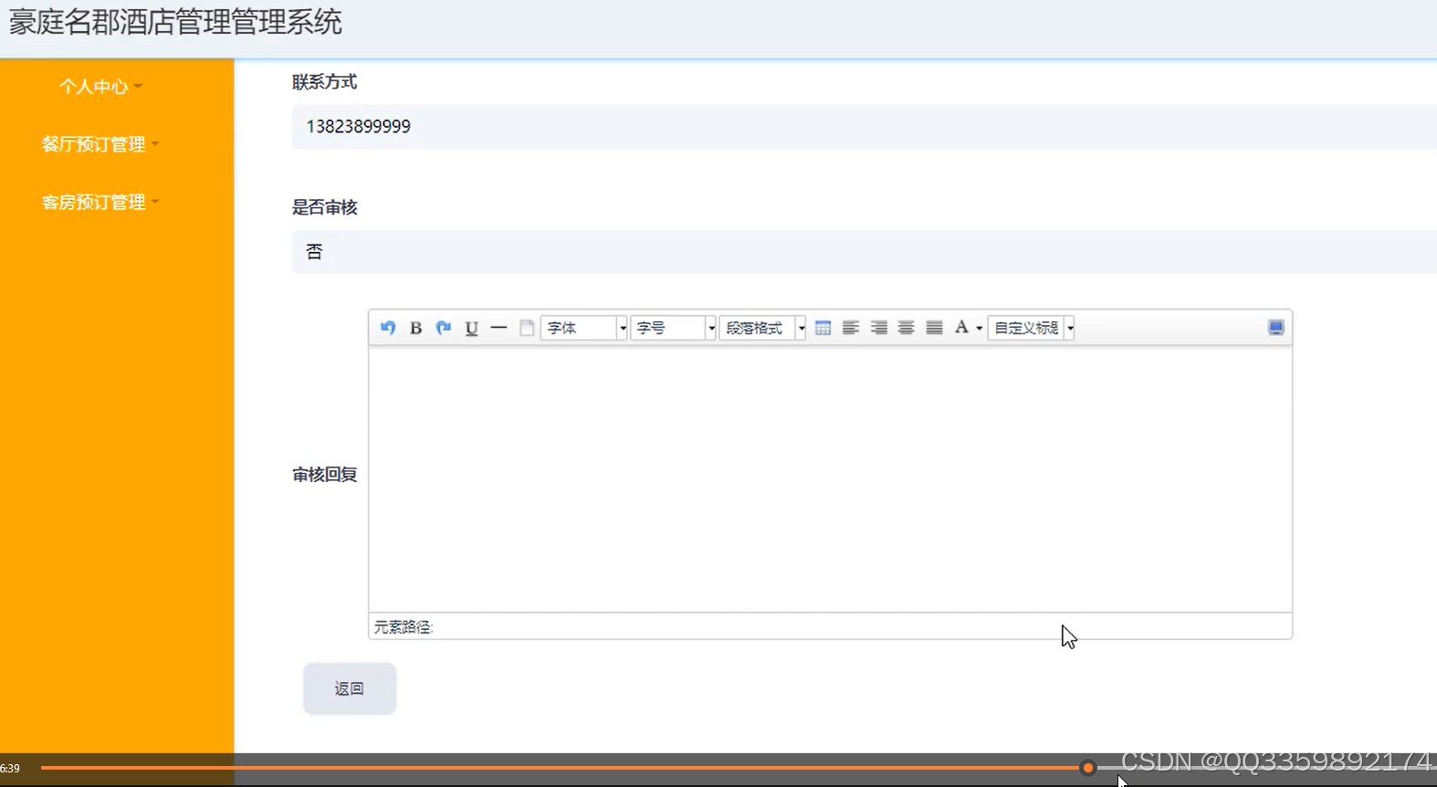The image size is (1437, 787).
Task: Open the font color dropdown arrow
Action: tap(980, 328)
